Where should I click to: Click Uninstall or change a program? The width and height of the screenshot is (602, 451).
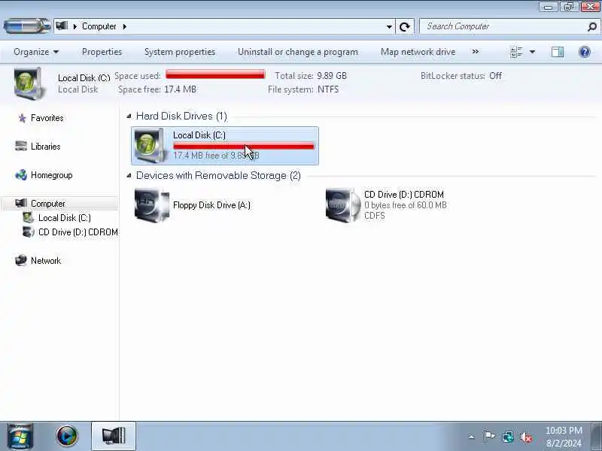click(x=298, y=52)
